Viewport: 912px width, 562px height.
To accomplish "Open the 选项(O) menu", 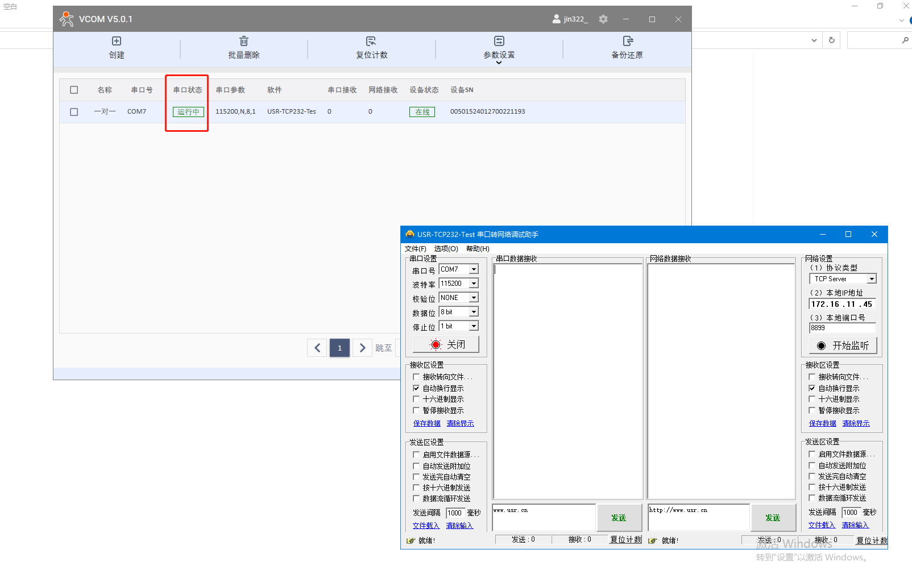I will 446,249.
